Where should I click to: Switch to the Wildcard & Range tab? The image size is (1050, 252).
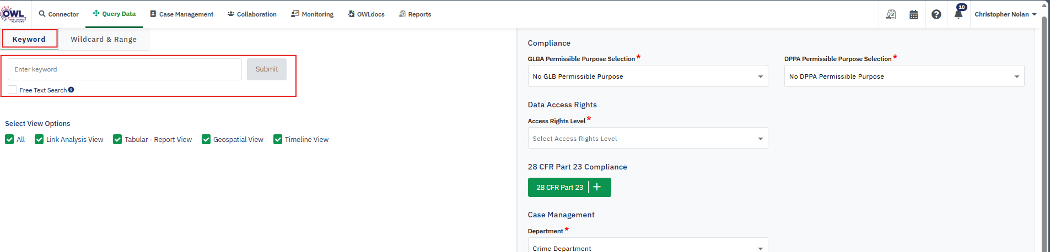[x=104, y=40]
